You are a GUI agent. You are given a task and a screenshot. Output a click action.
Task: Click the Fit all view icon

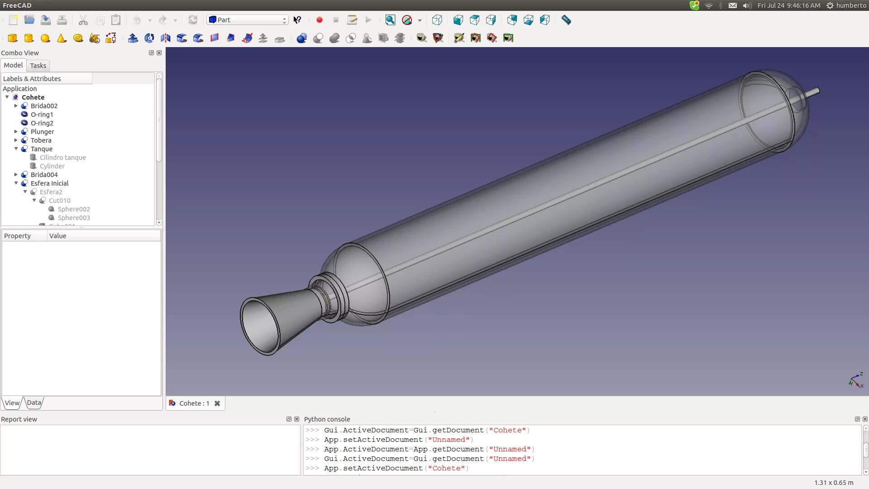(390, 20)
